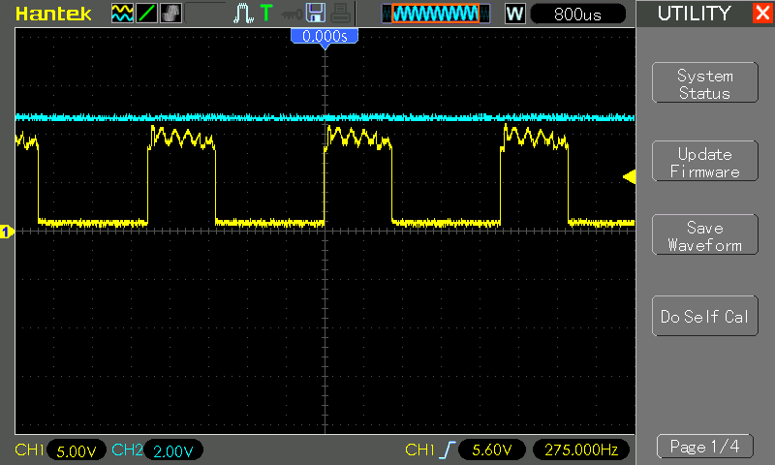Click the W window timebase icon
This screenshot has width=775, height=465.
click(514, 14)
